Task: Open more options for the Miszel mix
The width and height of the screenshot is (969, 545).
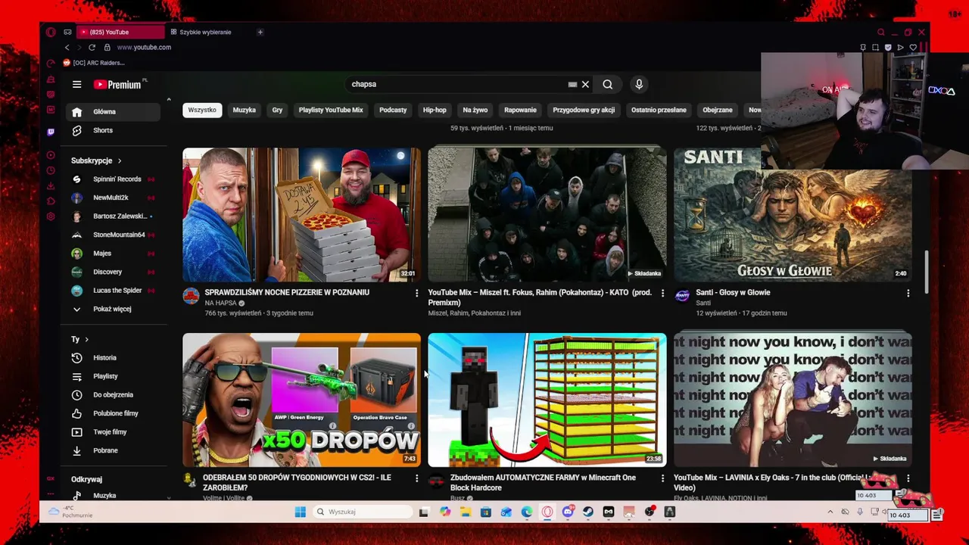Action: tap(662, 293)
